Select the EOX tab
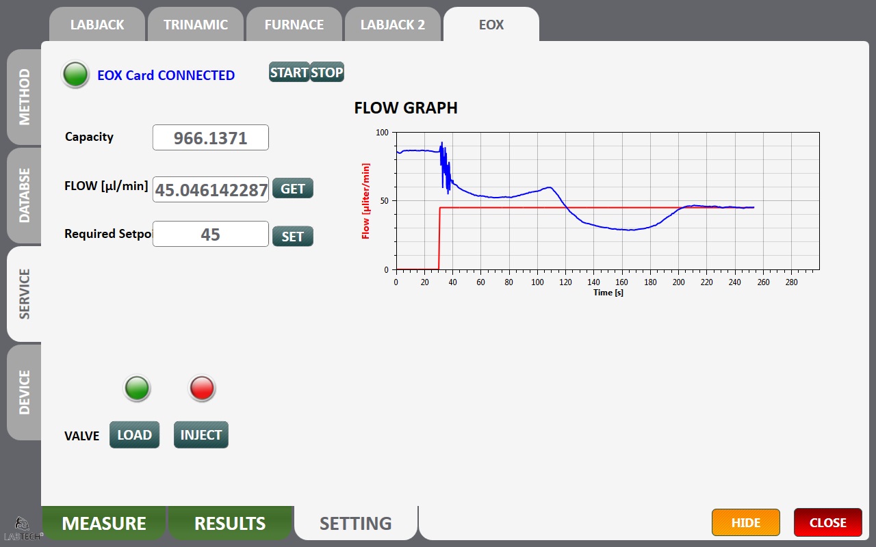The width and height of the screenshot is (876, 547). coord(491,25)
